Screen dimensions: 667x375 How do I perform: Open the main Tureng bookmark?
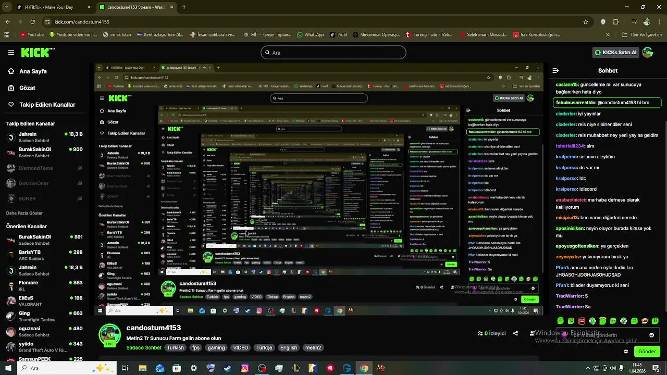pos(429,35)
